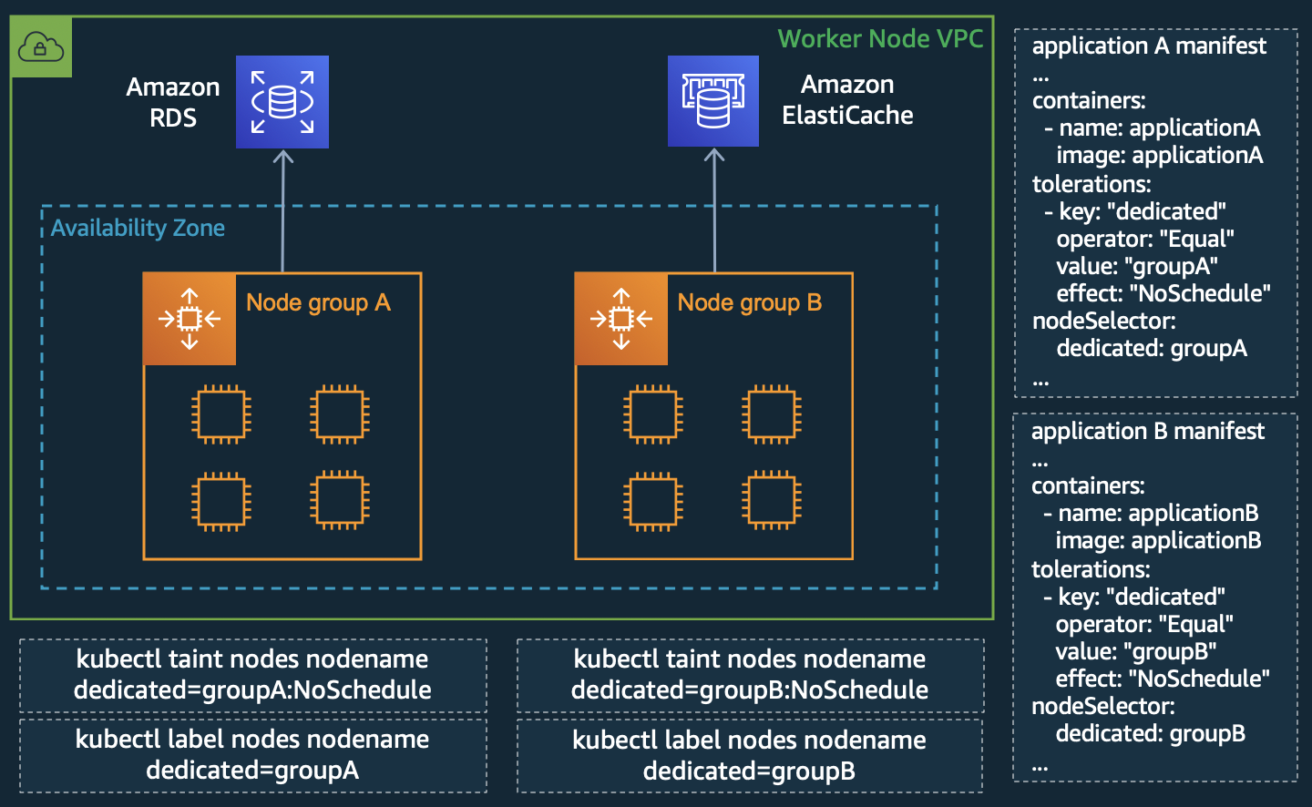Click "effect: "NoSchedule"" in application B manifest

coord(1163,679)
